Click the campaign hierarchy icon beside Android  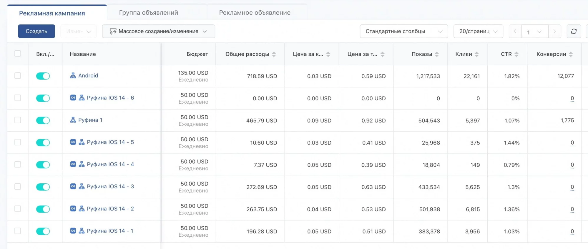(73, 76)
